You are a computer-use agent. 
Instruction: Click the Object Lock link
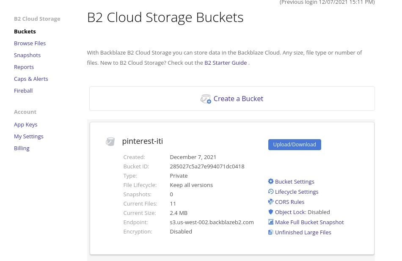290,212
